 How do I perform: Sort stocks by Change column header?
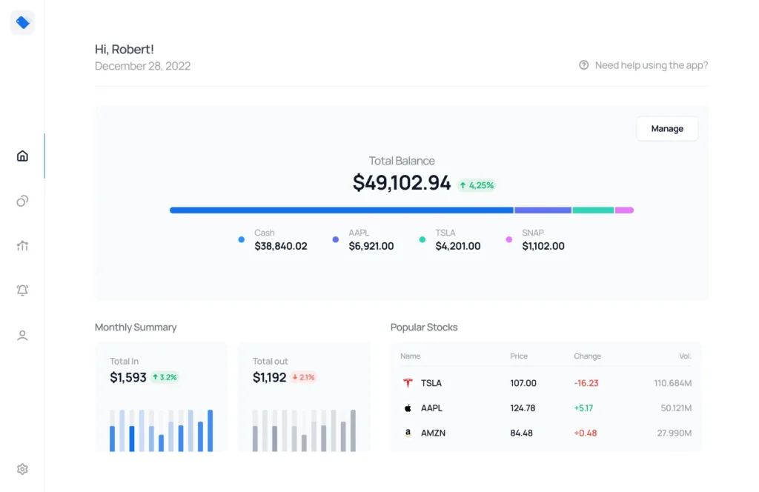coord(587,356)
